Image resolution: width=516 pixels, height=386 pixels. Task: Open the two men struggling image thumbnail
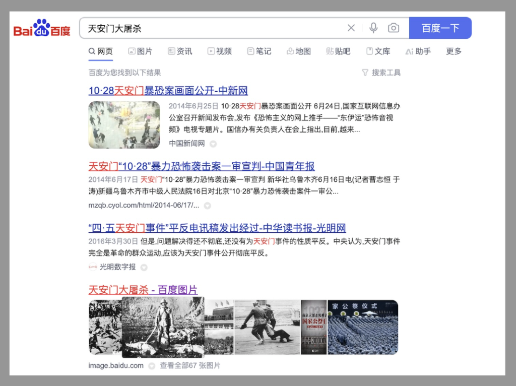[x=268, y=327]
